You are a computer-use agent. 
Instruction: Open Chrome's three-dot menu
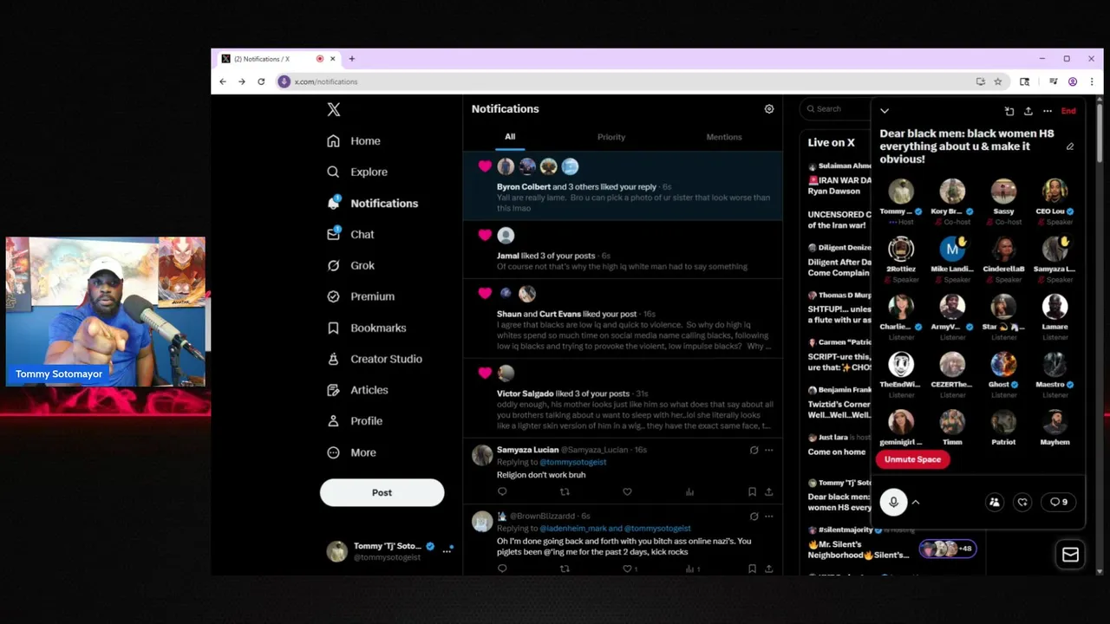click(1092, 81)
